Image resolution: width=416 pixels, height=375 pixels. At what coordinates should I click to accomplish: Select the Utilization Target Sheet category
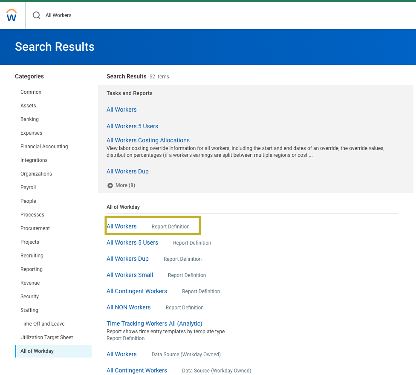(x=46, y=337)
